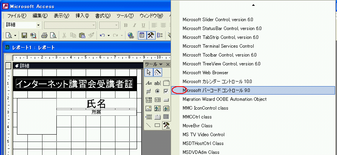
Task: Select the Command Button tool
Action: pyautogui.click(x=166, y=100)
